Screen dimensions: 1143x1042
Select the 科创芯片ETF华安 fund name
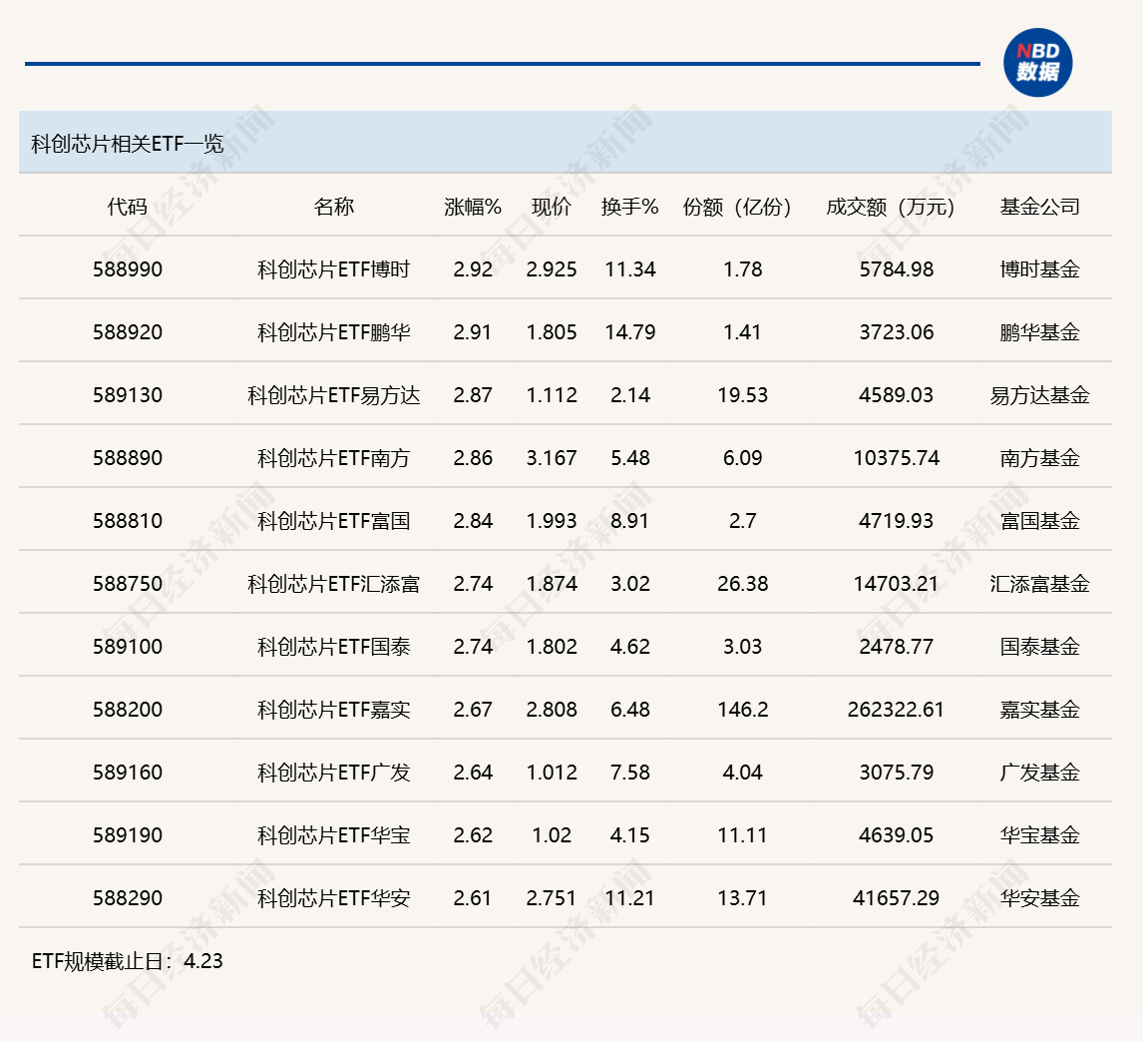tap(335, 897)
